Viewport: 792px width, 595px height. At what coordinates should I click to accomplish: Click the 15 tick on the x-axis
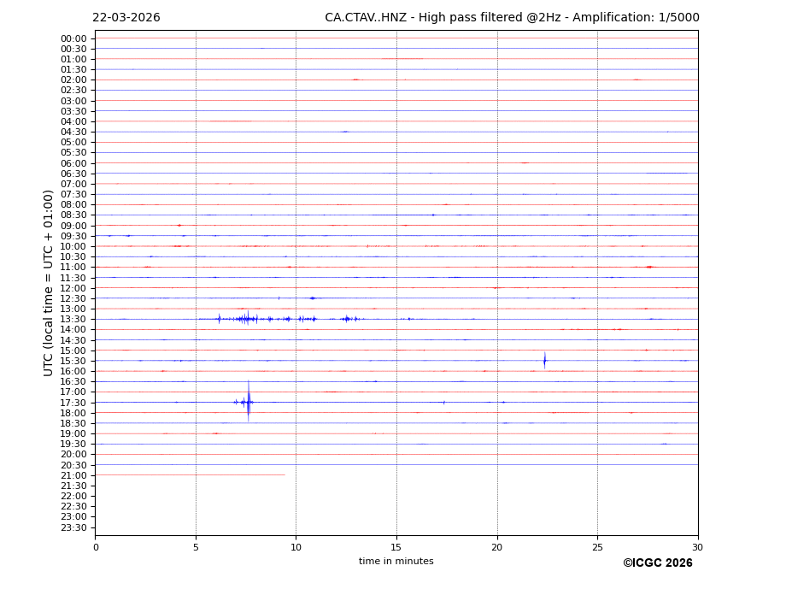tap(396, 547)
